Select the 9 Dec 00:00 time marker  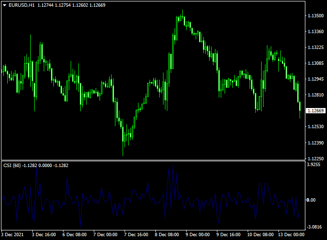198,235
